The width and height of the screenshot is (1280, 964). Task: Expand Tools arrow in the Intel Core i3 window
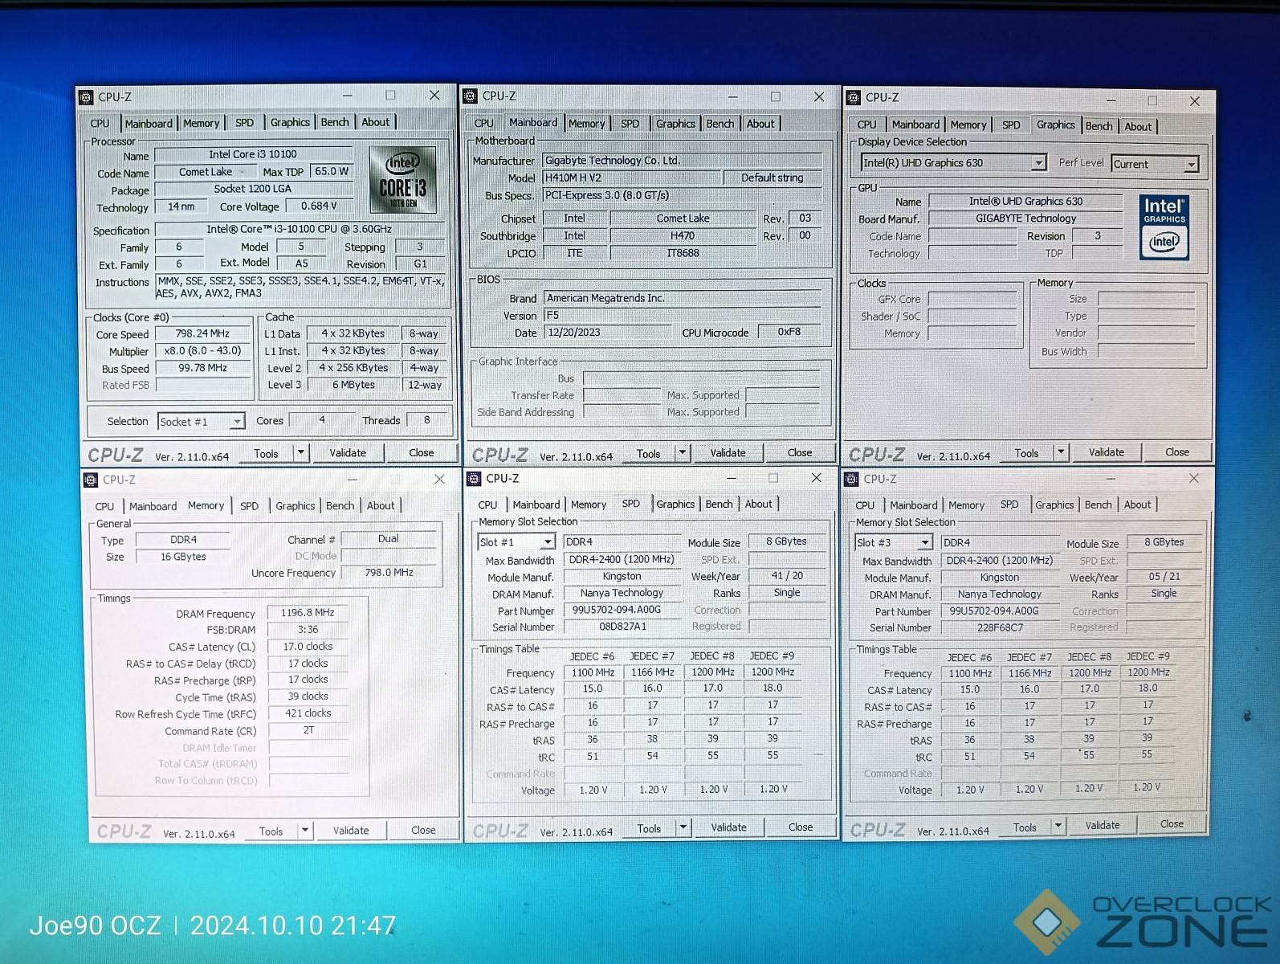(301, 453)
